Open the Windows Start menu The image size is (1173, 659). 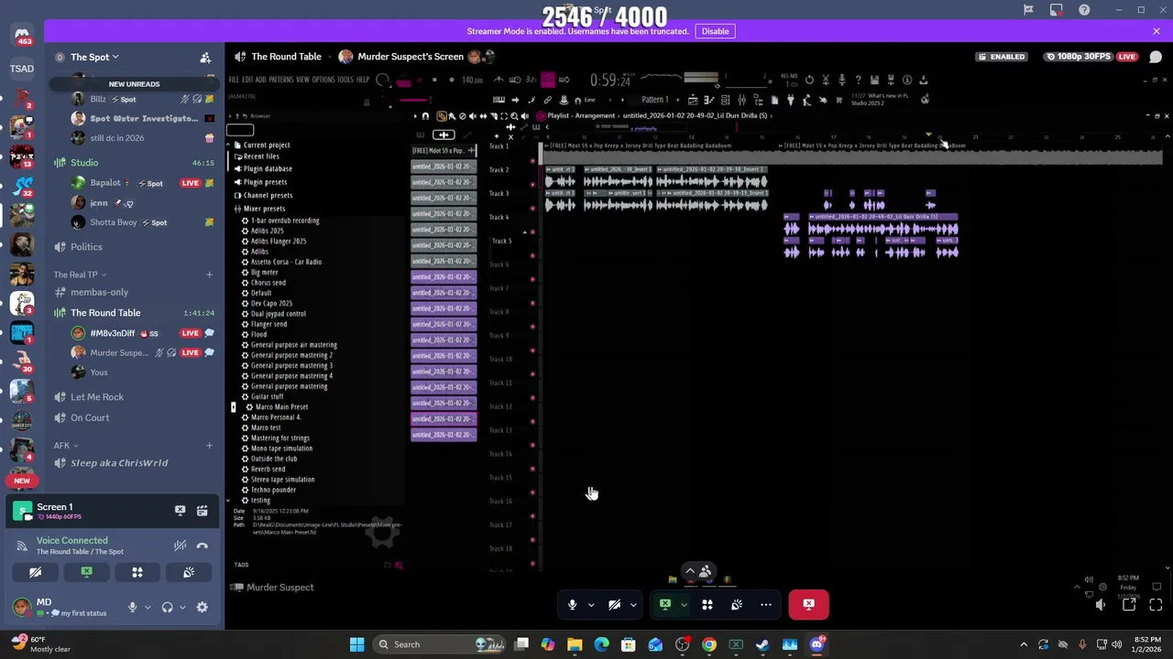(x=356, y=644)
